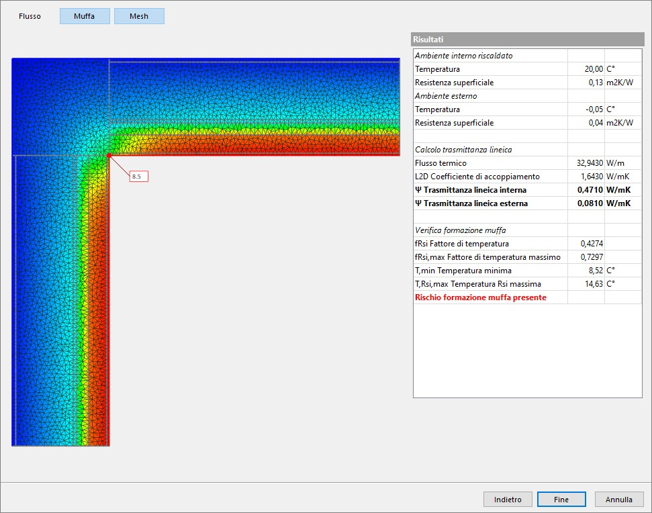Image resolution: width=652 pixels, height=513 pixels.
Task: Toggle the Mesh overlay button
Action: (x=139, y=16)
